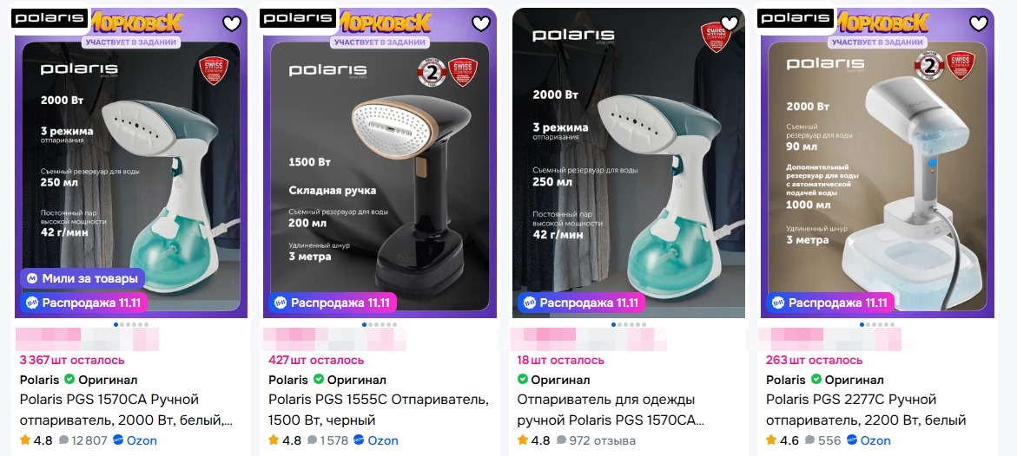Screen dimensions: 1017x456
Task: Open Polaris PGS 1555C Отпариватель title link
Action: coord(378,410)
